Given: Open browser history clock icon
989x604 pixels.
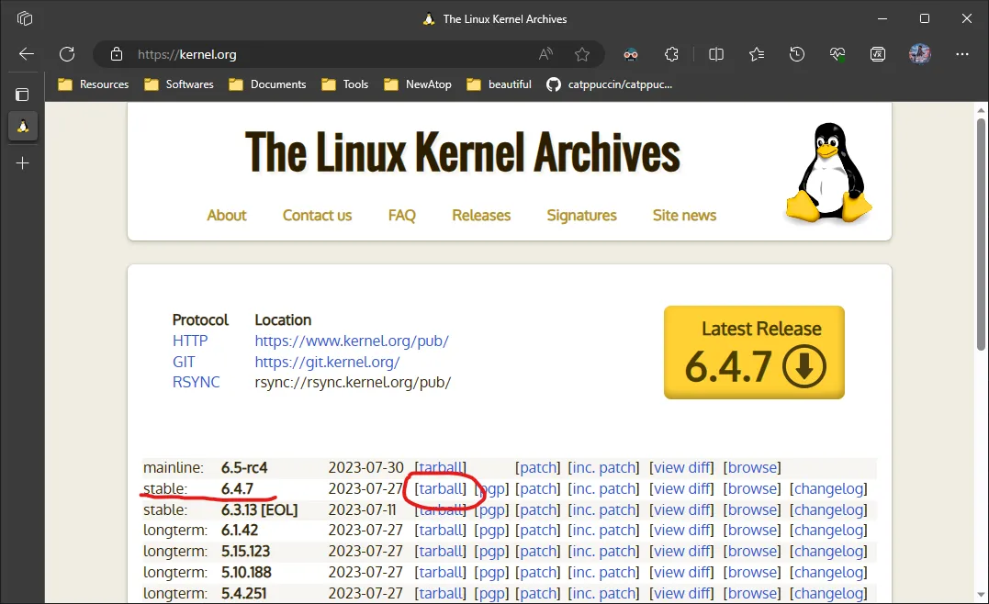Looking at the screenshot, I should pyautogui.click(x=797, y=54).
